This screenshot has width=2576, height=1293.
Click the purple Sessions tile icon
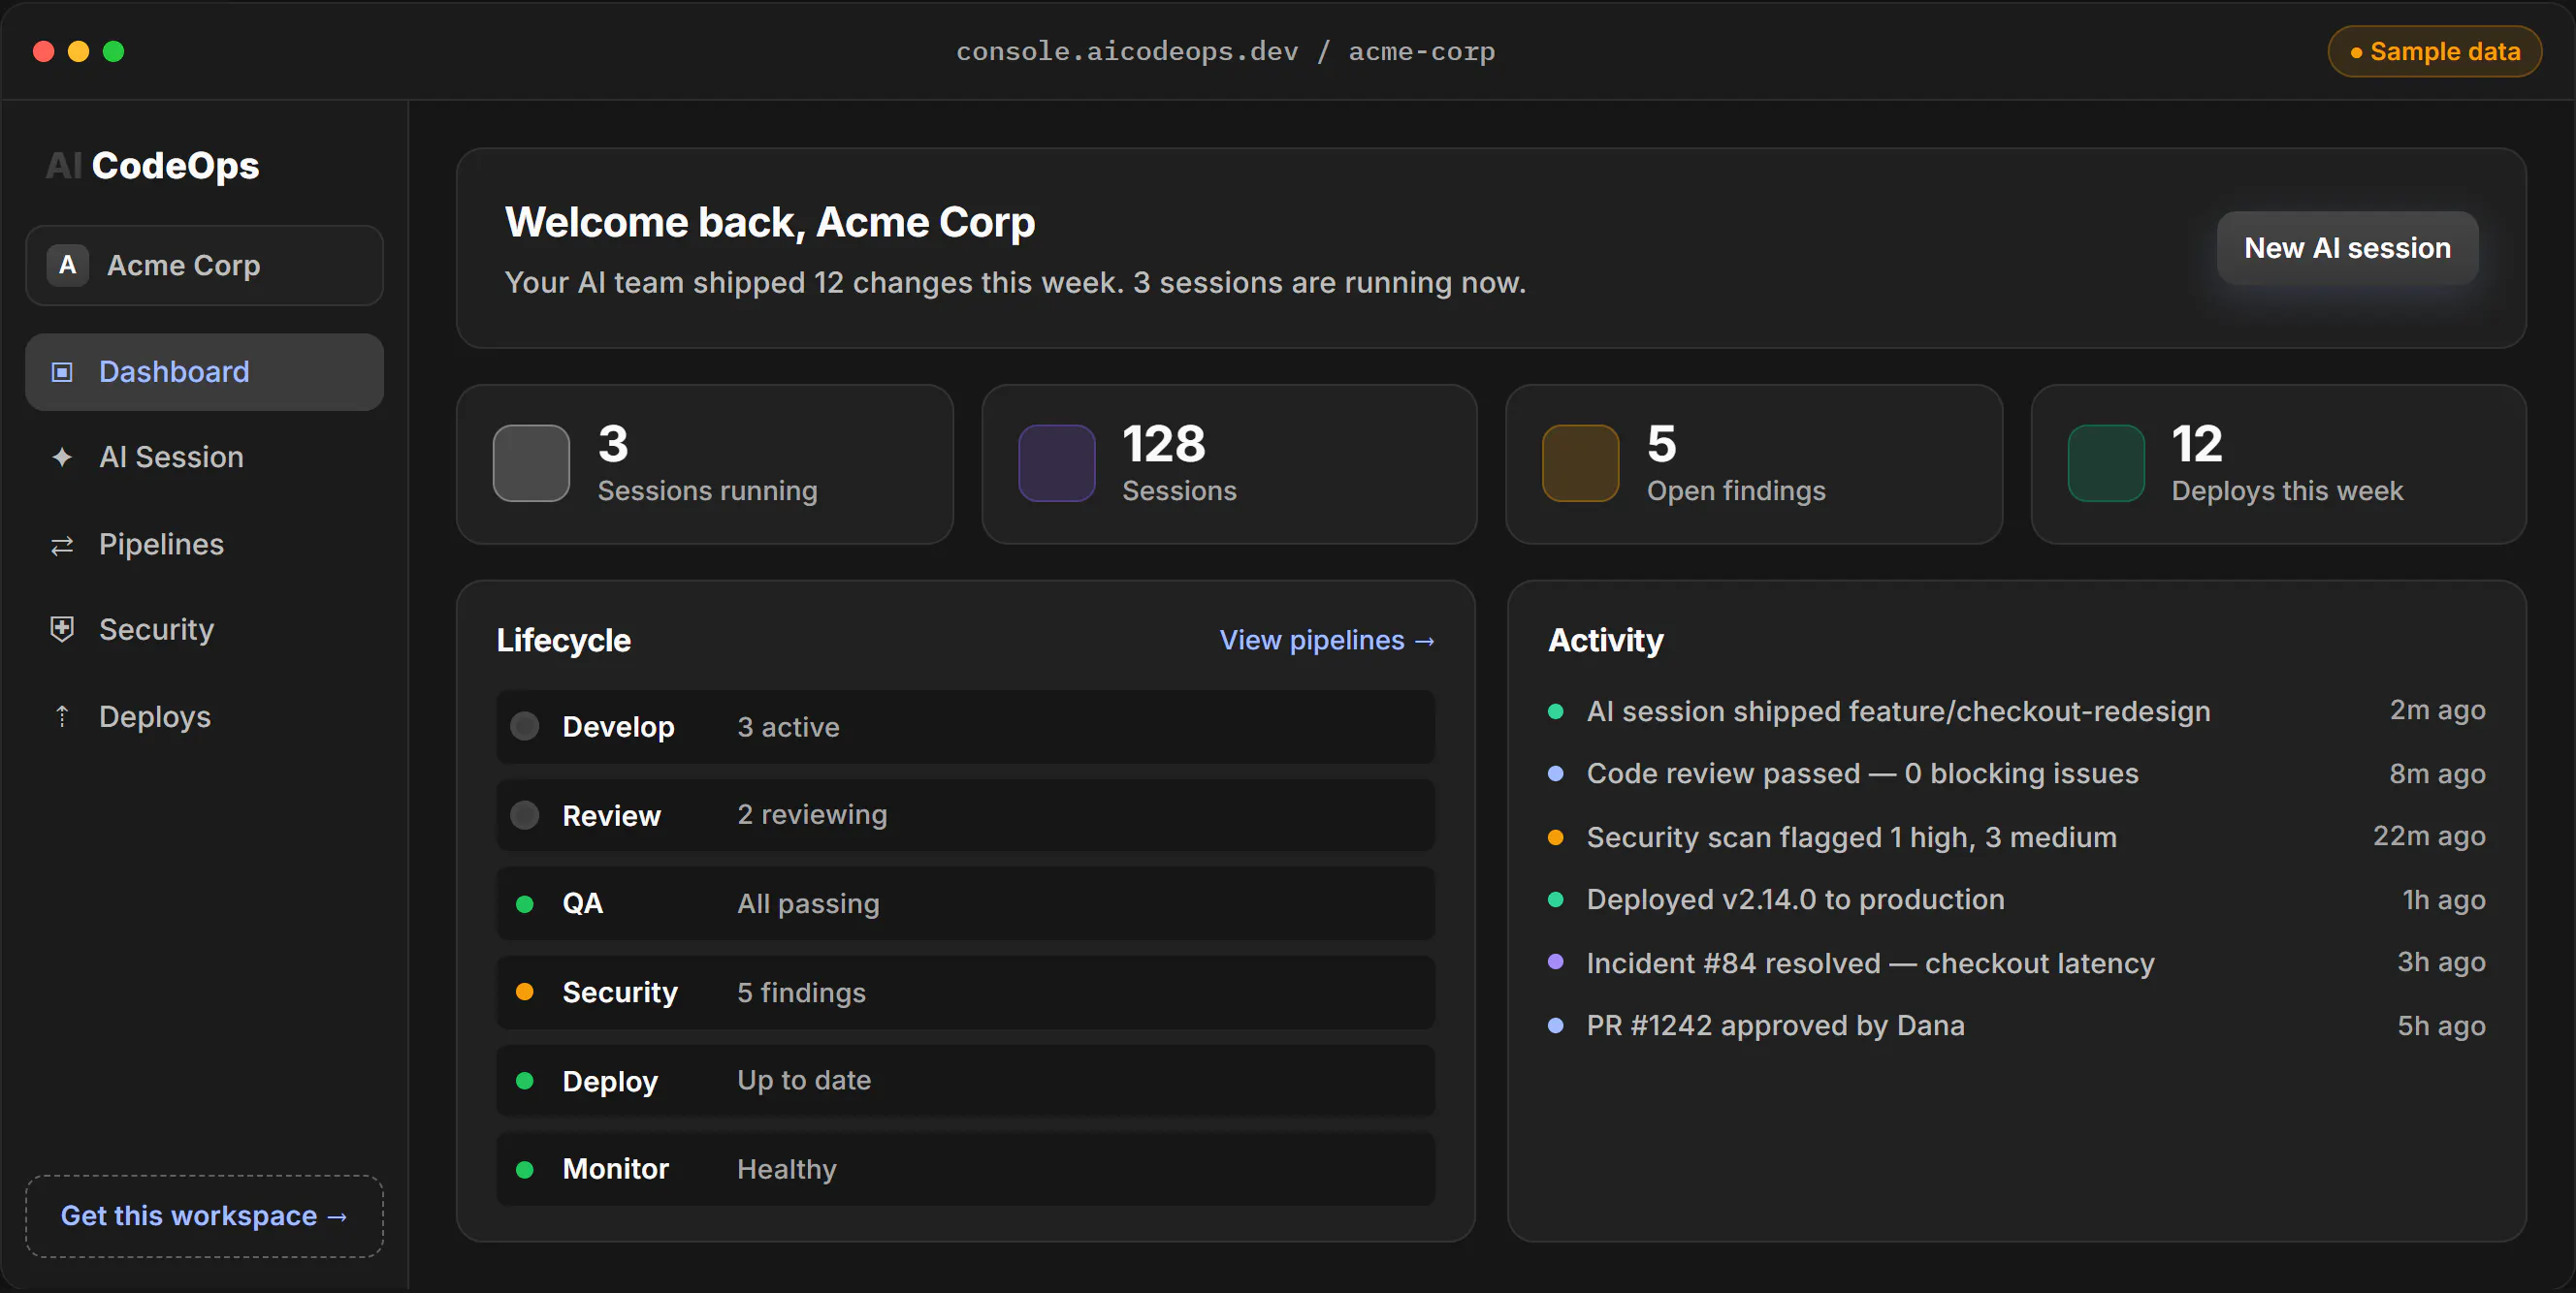[1056, 462]
